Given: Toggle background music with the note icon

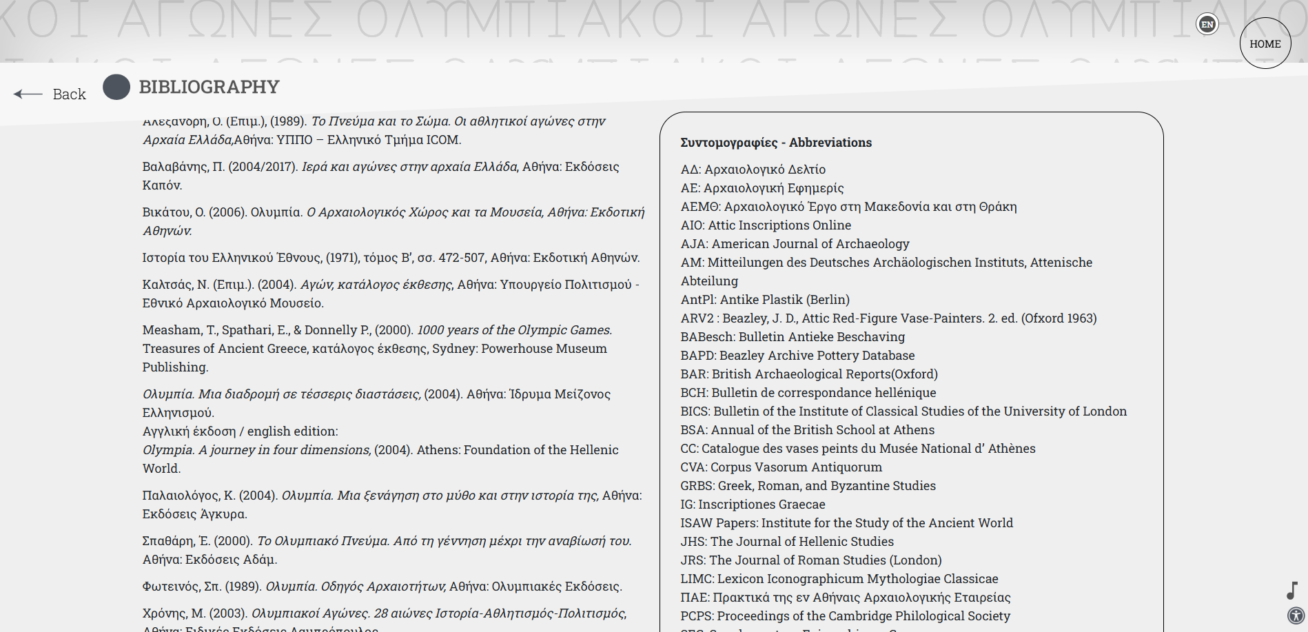Looking at the screenshot, I should pos(1292,590).
